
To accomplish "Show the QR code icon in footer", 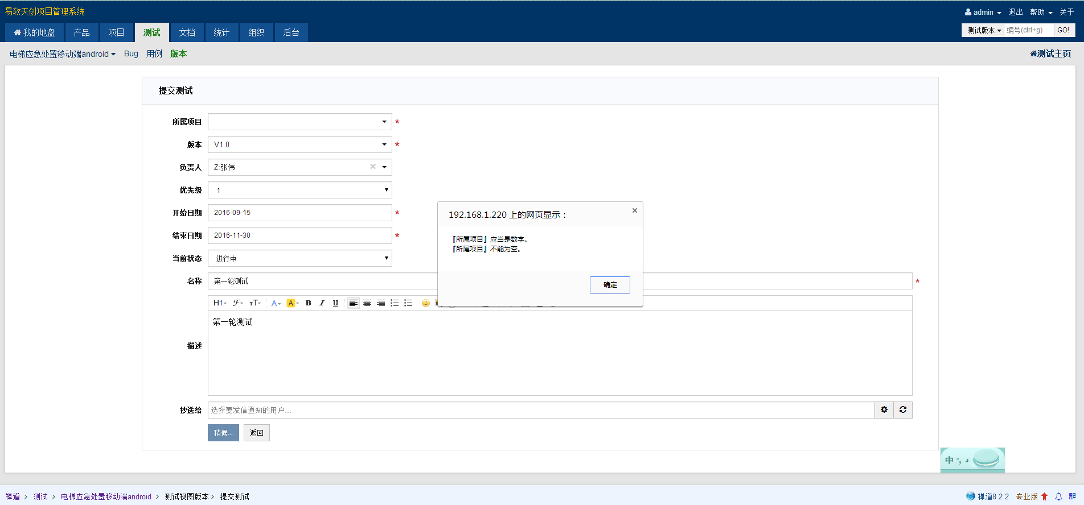I will 1073,496.
